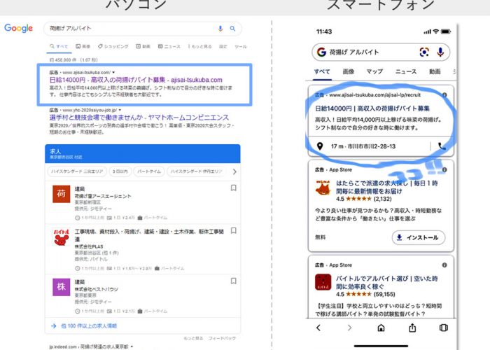Expand the arrow beside yhc-2020saiyou-job.jp URL
490x350 pixels.
[120, 110]
